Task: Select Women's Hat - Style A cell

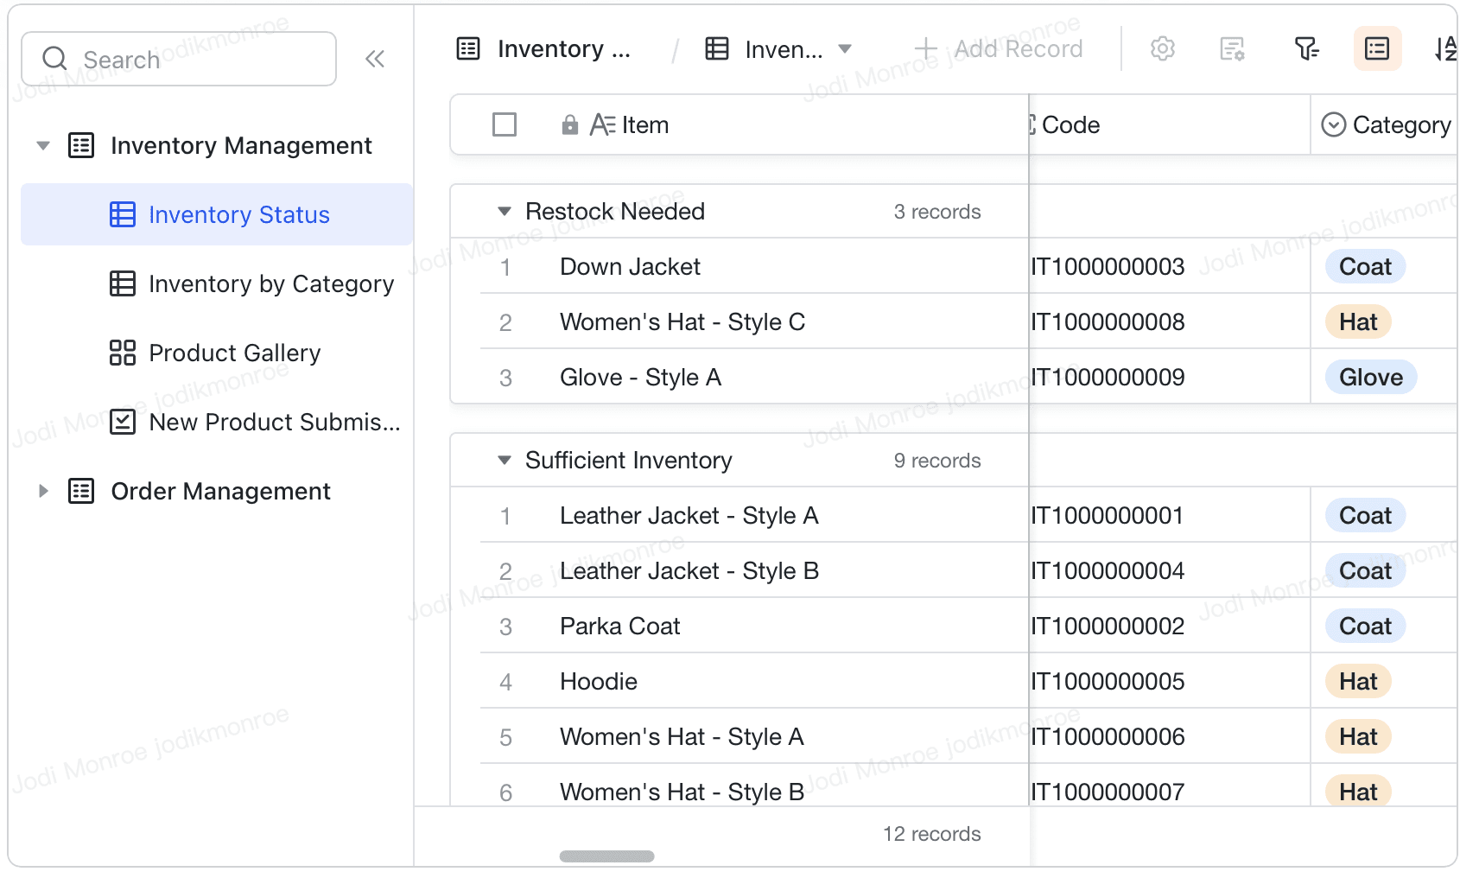Action: pyautogui.click(x=682, y=736)
